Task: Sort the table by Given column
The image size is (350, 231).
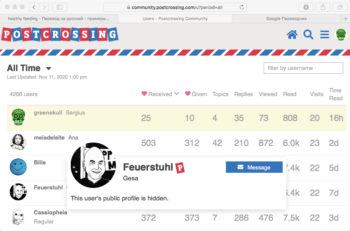Action: coord(196,94)
